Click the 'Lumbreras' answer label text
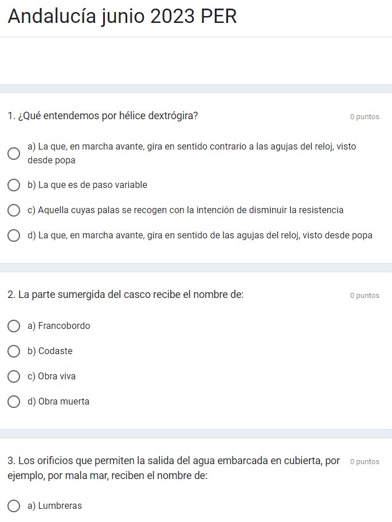The image size is (392, 522). coord(54,506)
